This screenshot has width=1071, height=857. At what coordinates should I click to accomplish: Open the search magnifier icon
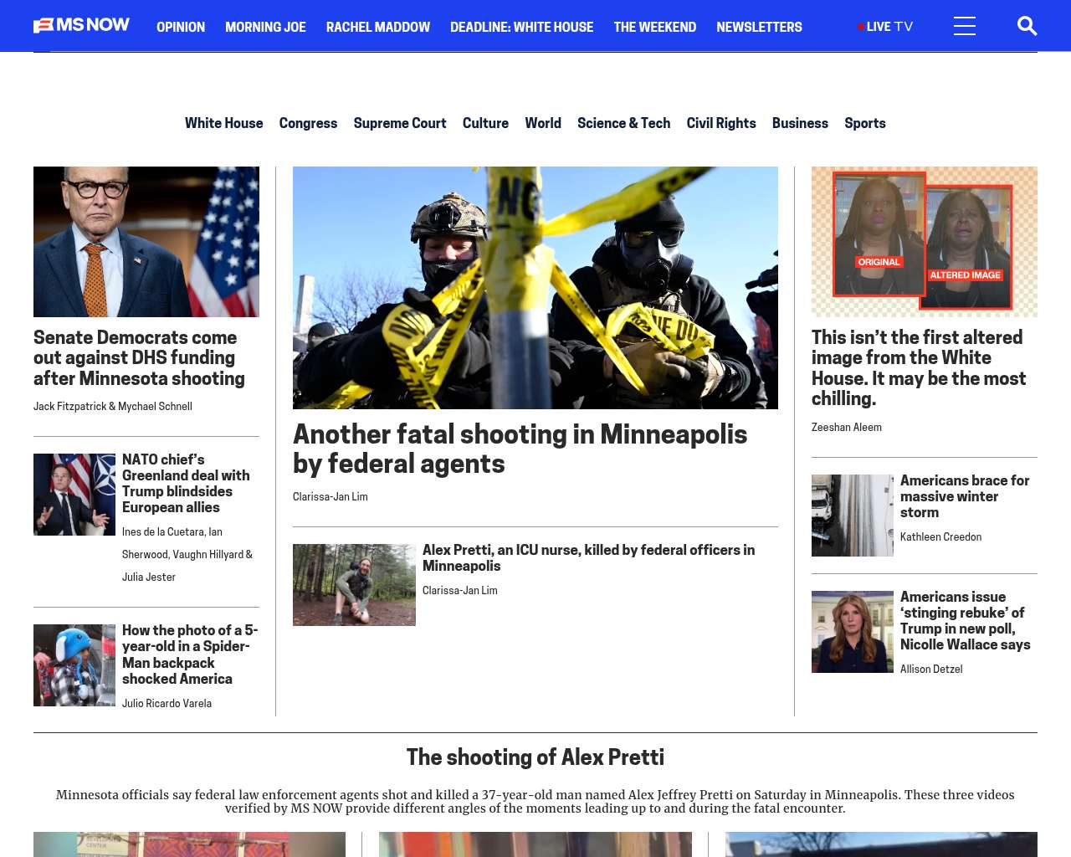click(1027, 26)
